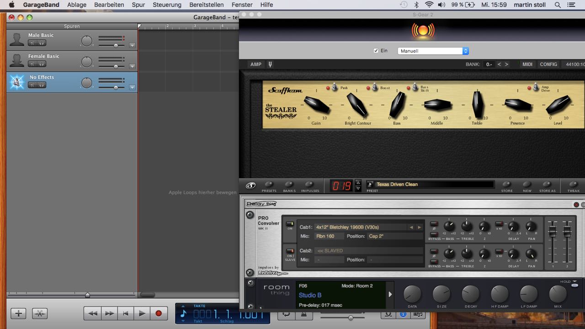Store the current S-Gear preset
The image size is (585, 329).
(x=507, y=184)
